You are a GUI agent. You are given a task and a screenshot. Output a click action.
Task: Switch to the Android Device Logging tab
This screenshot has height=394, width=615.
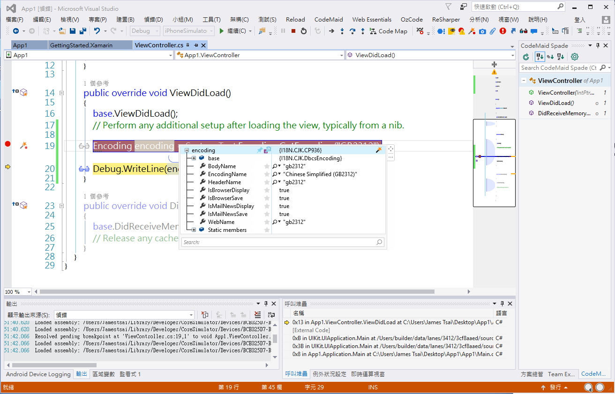(x=38, y=374)
